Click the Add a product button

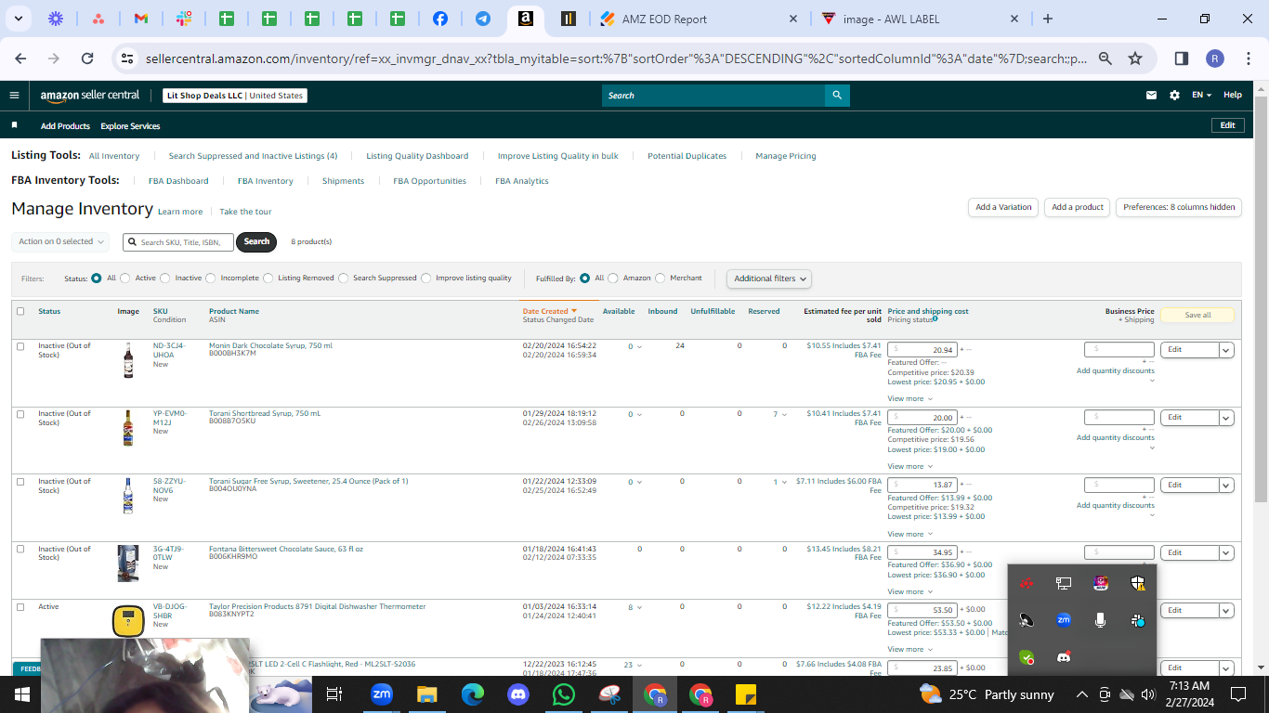[1078, 207]
